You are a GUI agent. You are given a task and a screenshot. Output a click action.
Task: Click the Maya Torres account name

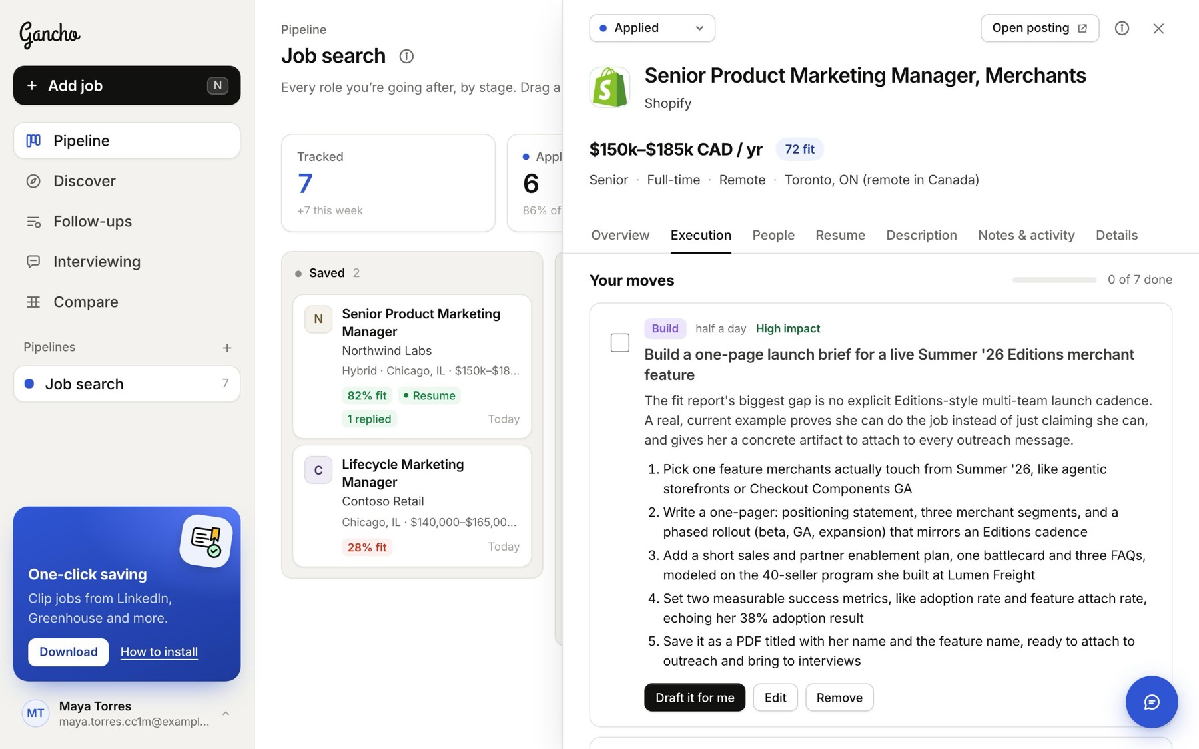(95, 706)
